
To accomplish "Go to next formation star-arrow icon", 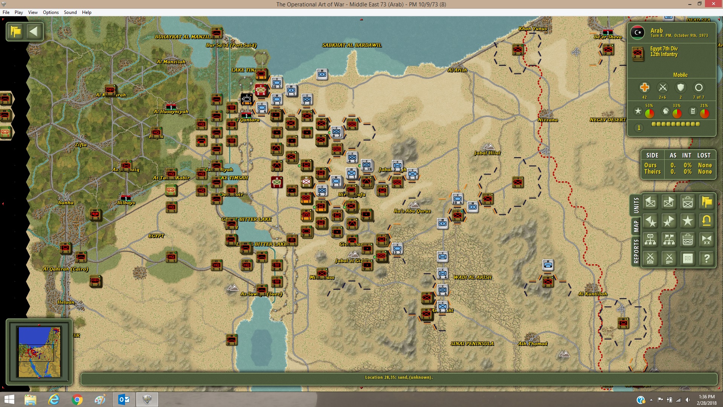I will tap(669, 221).
